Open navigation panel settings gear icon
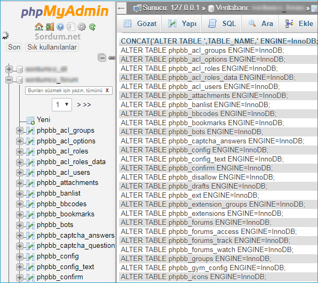The width and height of the screenshot is (318, 283). [x=82, y=27]
